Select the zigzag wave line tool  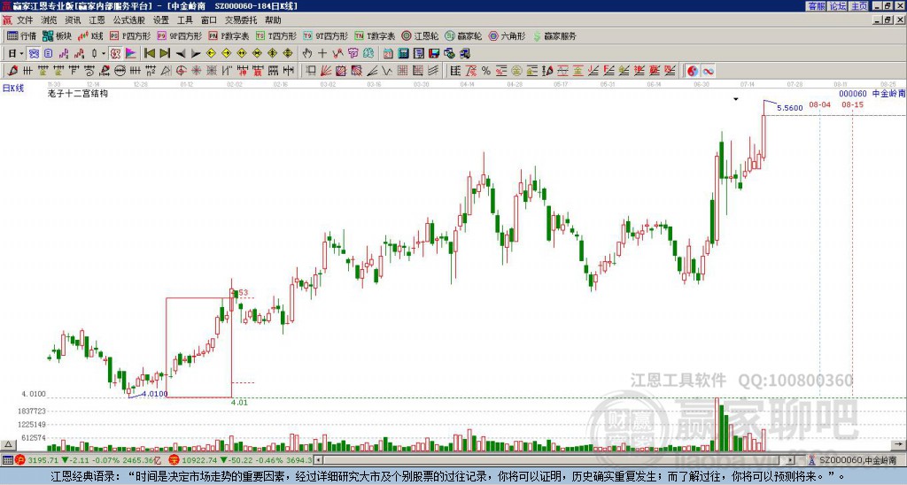click(387, 71)
